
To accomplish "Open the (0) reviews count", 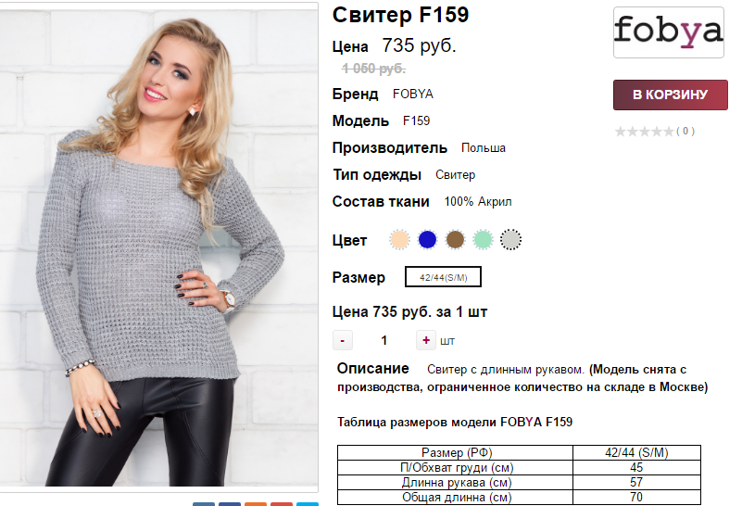I will click(x=685, y=131).
